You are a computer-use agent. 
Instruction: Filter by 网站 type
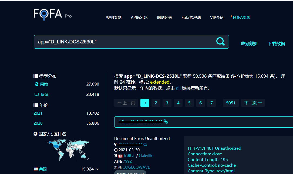click(44, 84)
